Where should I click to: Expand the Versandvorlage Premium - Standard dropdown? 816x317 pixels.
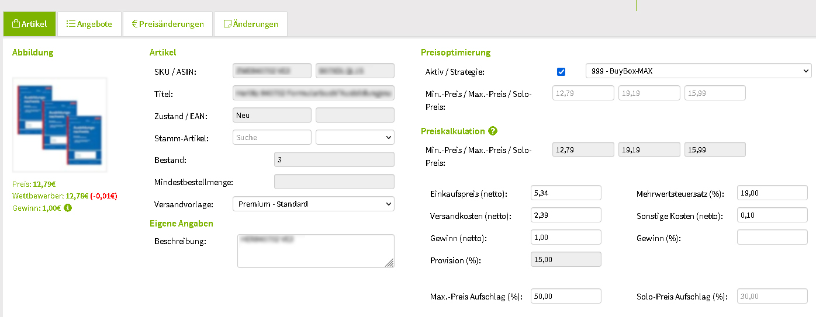pyautogui.click(x=313, y=204)
